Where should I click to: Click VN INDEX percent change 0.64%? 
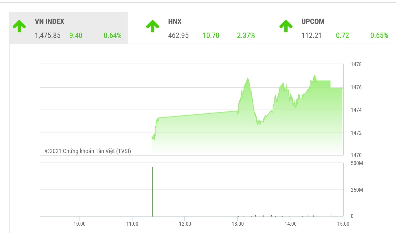112,36
